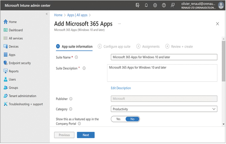The width and height of the screenshot is (226, 144).
Task: Open the more options ellipsis by title
Action: click(119, 24)
